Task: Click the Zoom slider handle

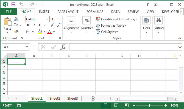Action: pos(150,105)
